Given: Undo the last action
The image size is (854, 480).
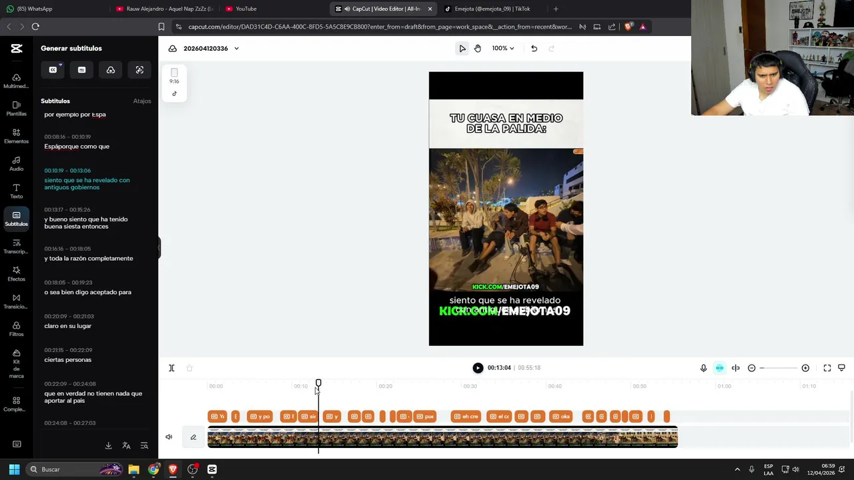Looking at the screenshot, I should [534, 48].
